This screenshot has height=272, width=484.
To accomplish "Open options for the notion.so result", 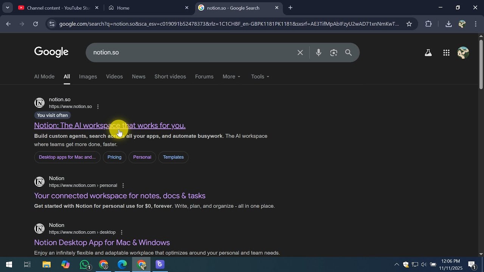I will pos(98,107).
